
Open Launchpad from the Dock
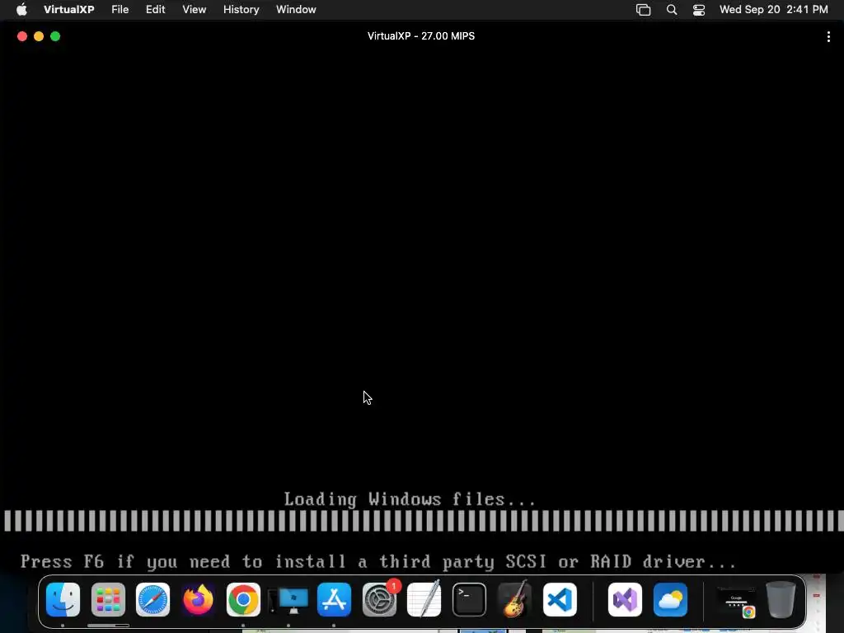(108, 600)
